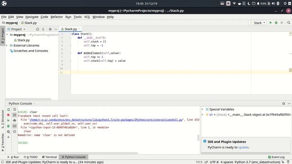292x164 pixels.
Task: Open the Tools menu
Action: pyautogui.click(x=78, y=17)
